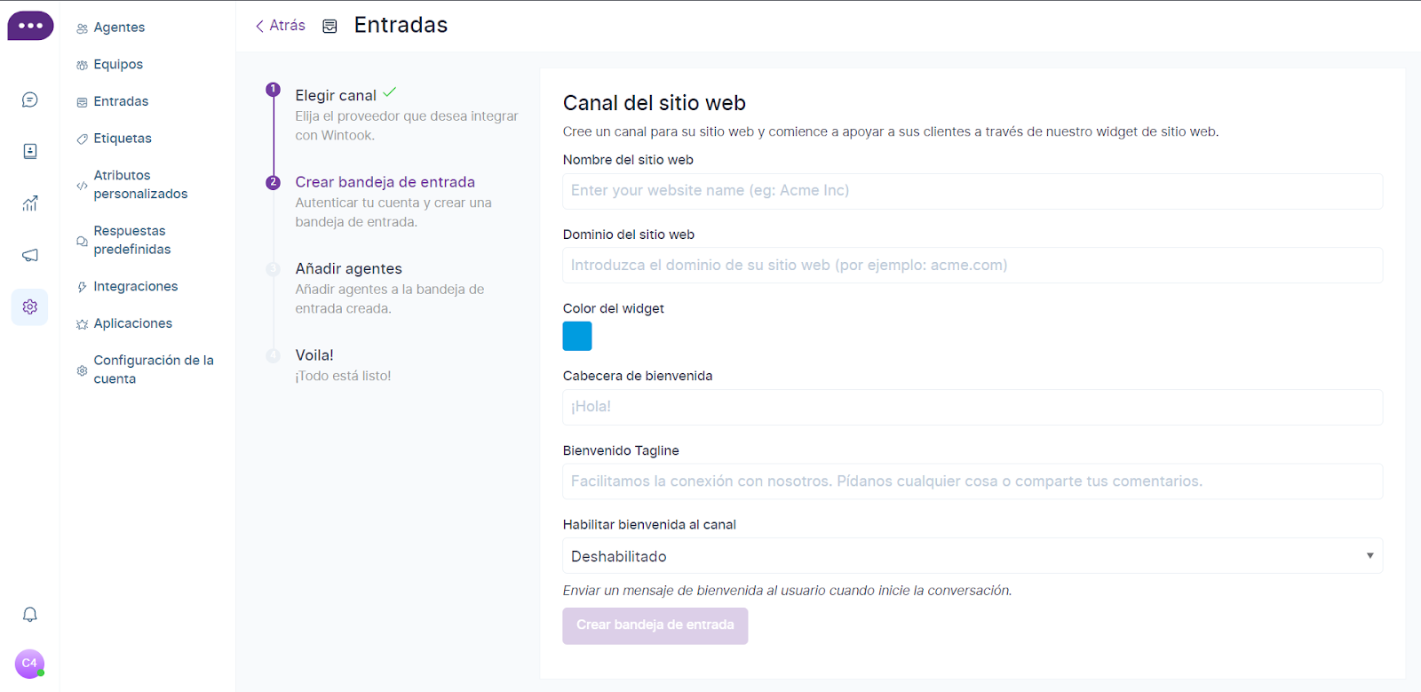Viewport: 1421px width, 692px height.
Task: Open the campaigns megaphone icon
Action: click(29, 255)
